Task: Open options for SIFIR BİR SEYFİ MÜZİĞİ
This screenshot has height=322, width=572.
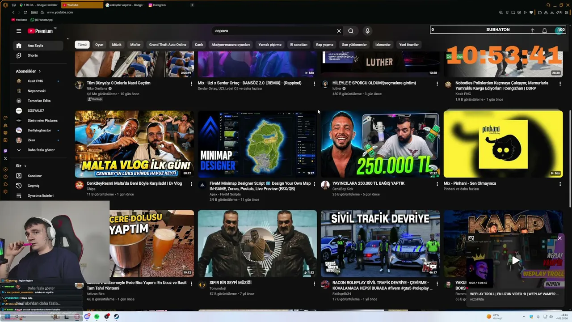Action: [314, 284]
